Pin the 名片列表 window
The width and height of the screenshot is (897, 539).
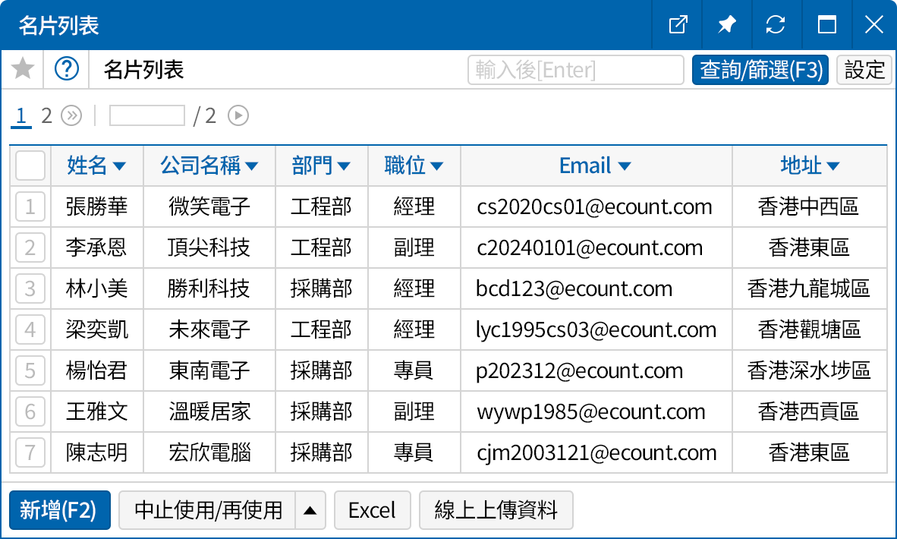coord(726,25)
